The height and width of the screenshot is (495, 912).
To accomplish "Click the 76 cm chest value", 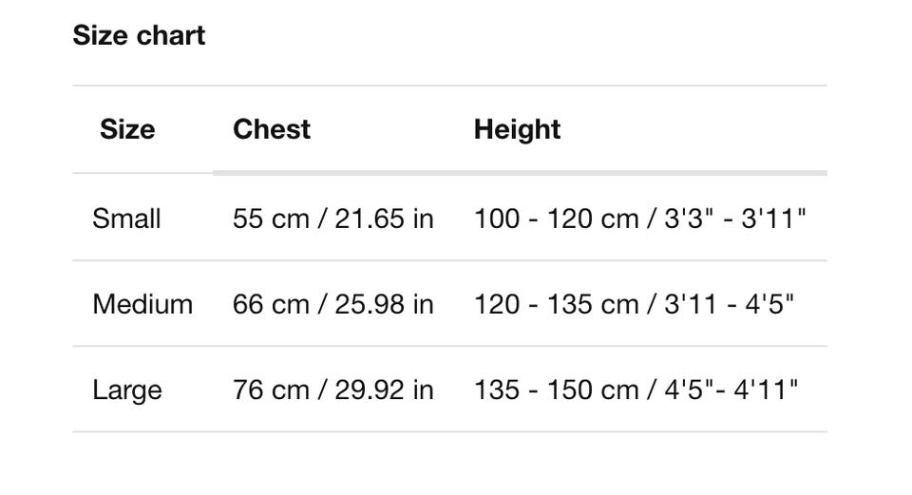I will point(271,390).
